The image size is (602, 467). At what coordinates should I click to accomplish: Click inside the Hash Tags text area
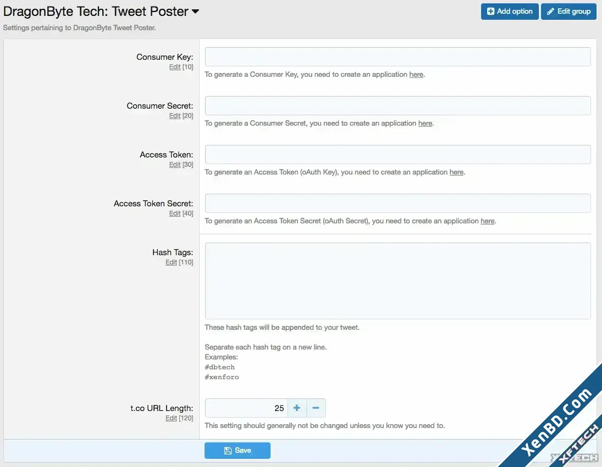pyautogui.click(x=397, y=281)
